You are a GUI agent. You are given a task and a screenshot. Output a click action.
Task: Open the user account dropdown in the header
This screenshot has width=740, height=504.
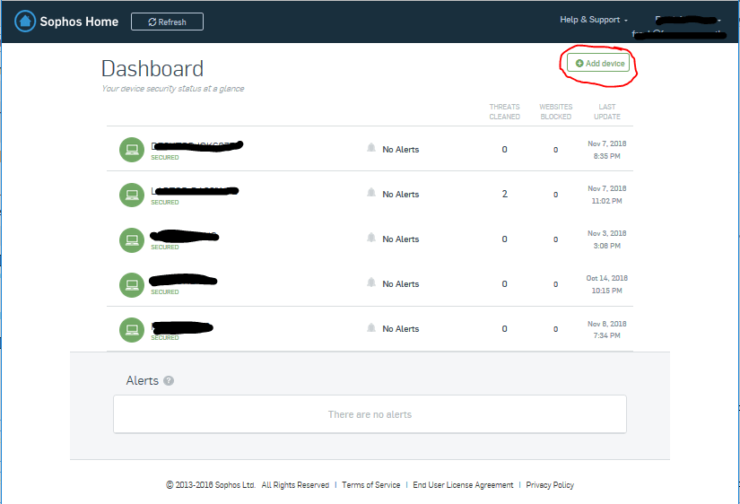click(688, 21)
